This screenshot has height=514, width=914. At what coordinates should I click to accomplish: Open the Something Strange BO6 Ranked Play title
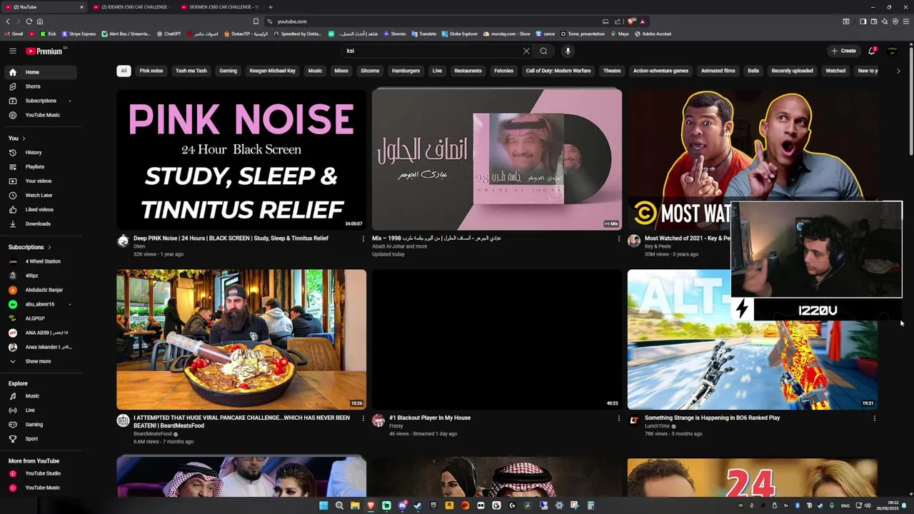(712, 418)
